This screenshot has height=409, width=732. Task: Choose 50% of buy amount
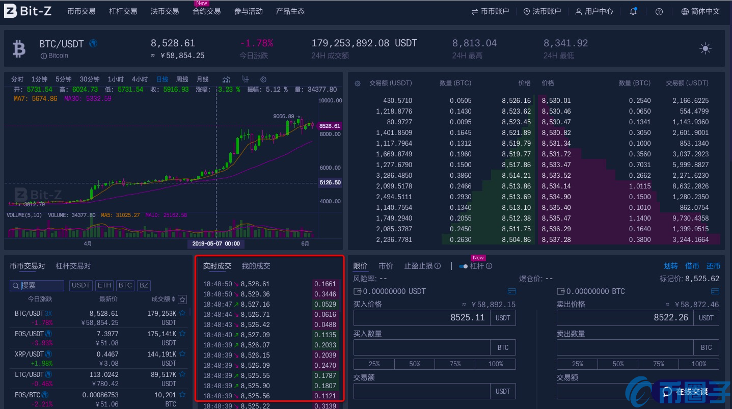pos(415,364)
